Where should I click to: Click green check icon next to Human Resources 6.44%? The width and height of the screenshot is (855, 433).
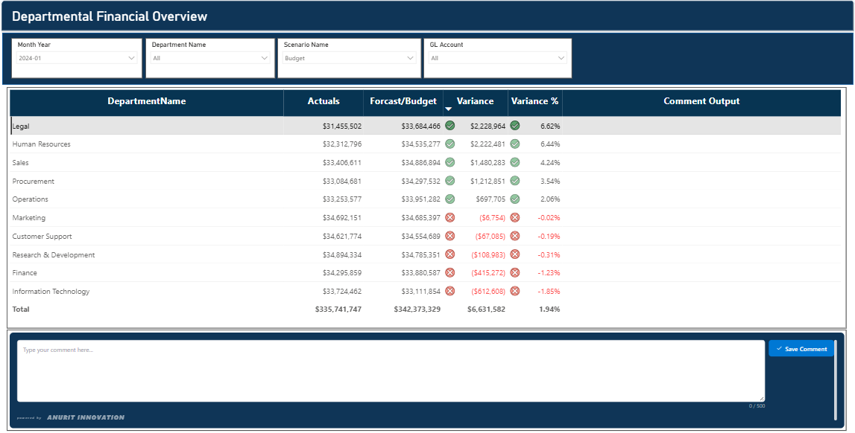click(515, 144)
